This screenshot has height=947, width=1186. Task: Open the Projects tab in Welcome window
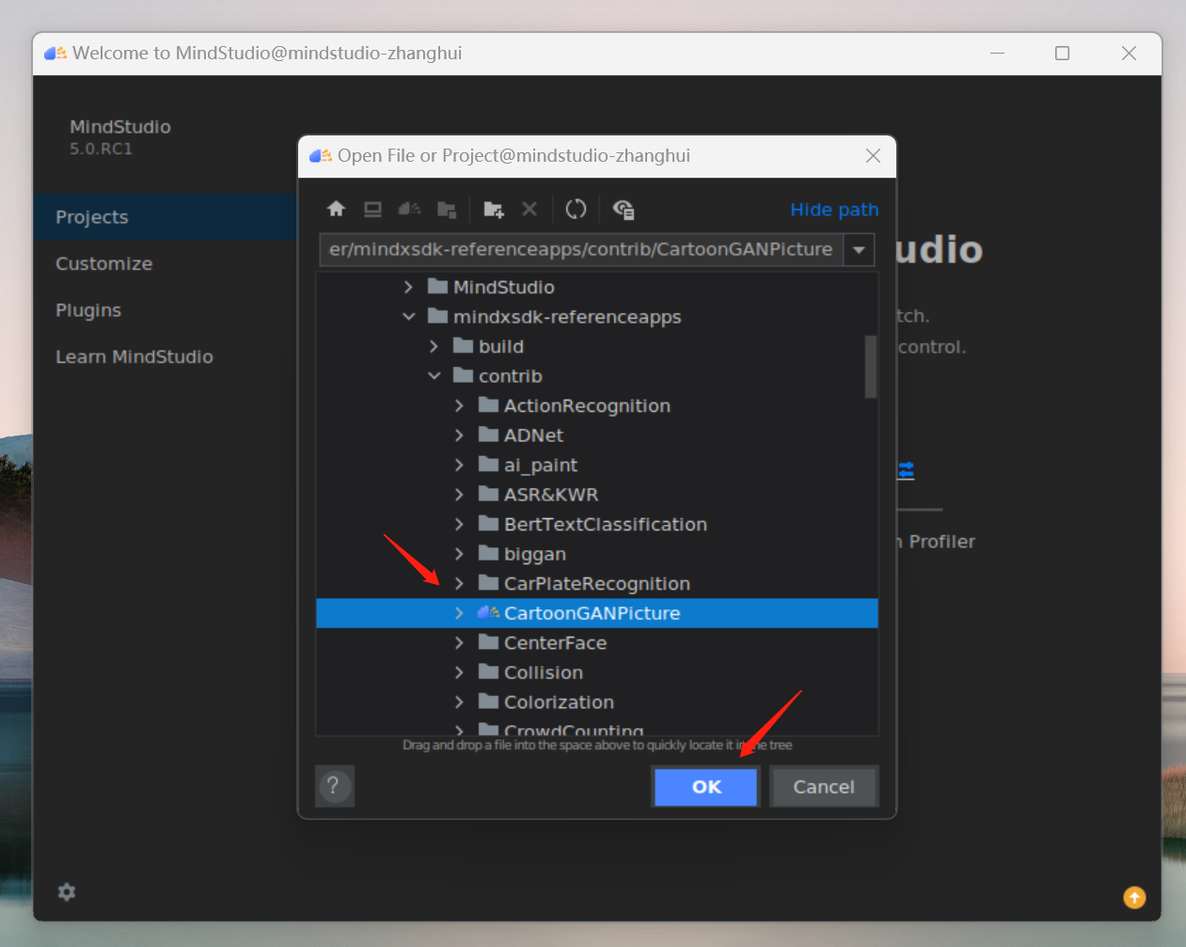pyautogui.click(x=166, y=217)
